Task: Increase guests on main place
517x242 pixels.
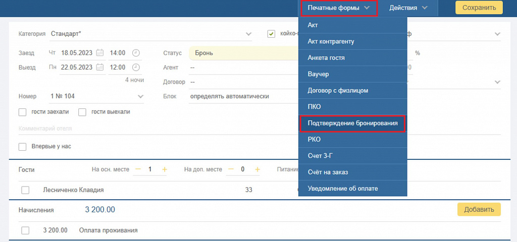Action: 165,169
